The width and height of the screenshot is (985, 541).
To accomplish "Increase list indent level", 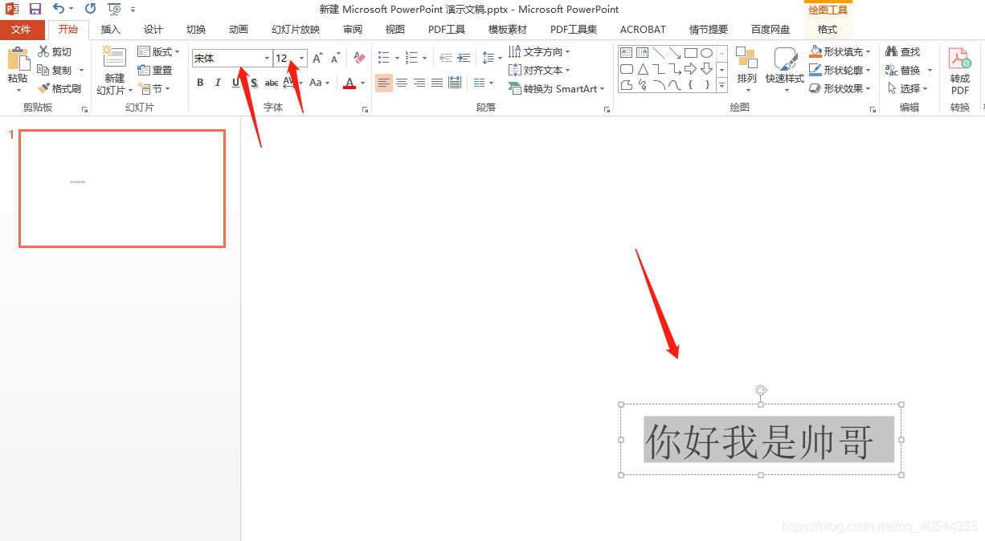I will pyautogui.click(x=464, y=58).
